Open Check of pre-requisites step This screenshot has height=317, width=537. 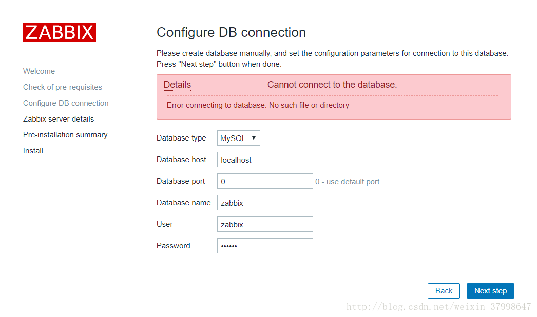click(x=63, y=87)
